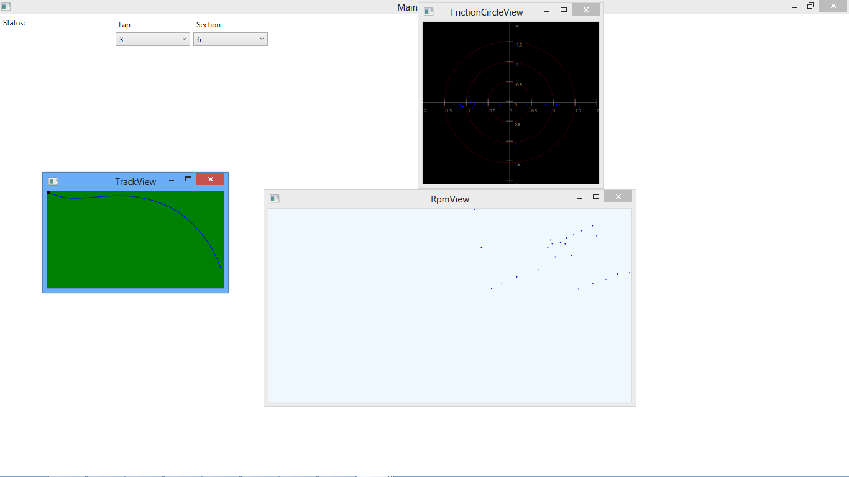Minimize the RpmView window
Viewport: 849px width, 477px height.
579,198
